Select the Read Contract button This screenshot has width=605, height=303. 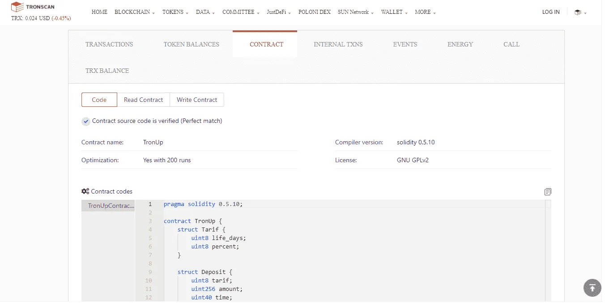click(x=144, y=100)
